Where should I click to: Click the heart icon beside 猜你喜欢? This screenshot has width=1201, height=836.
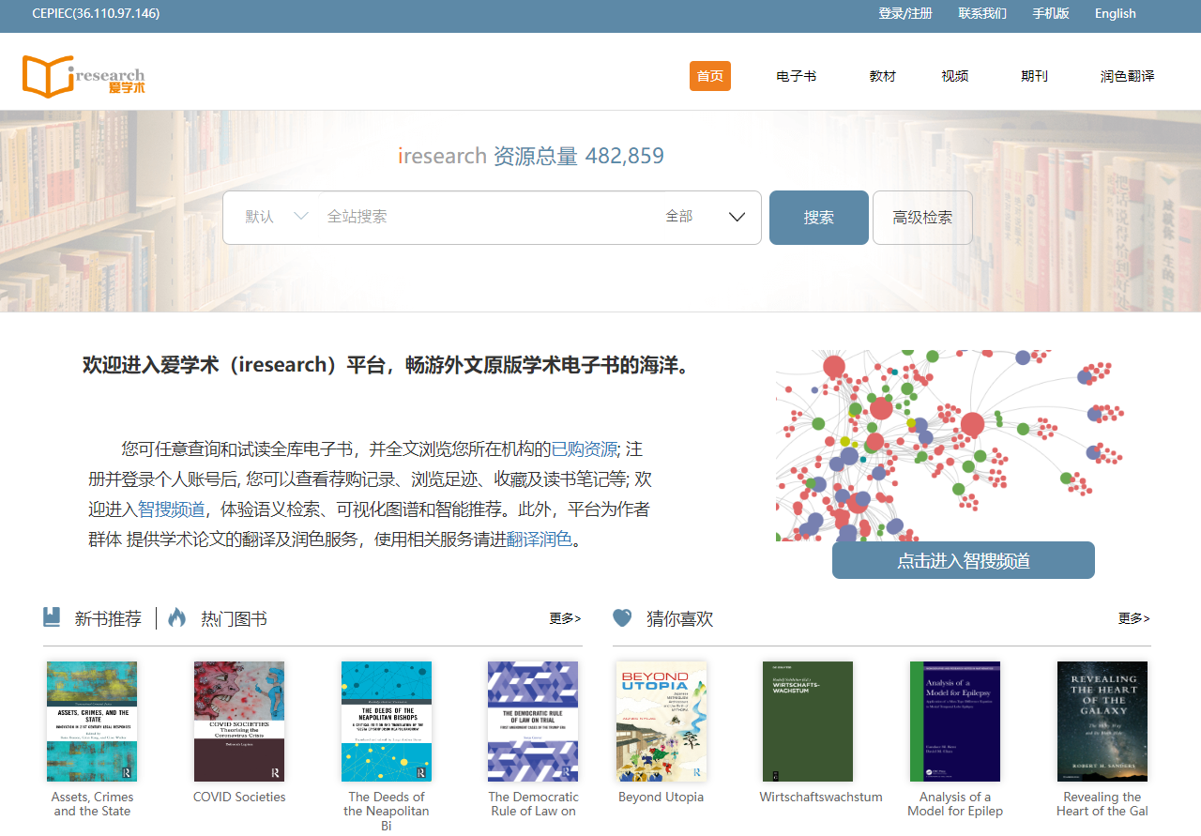click(x=622, y=617)
